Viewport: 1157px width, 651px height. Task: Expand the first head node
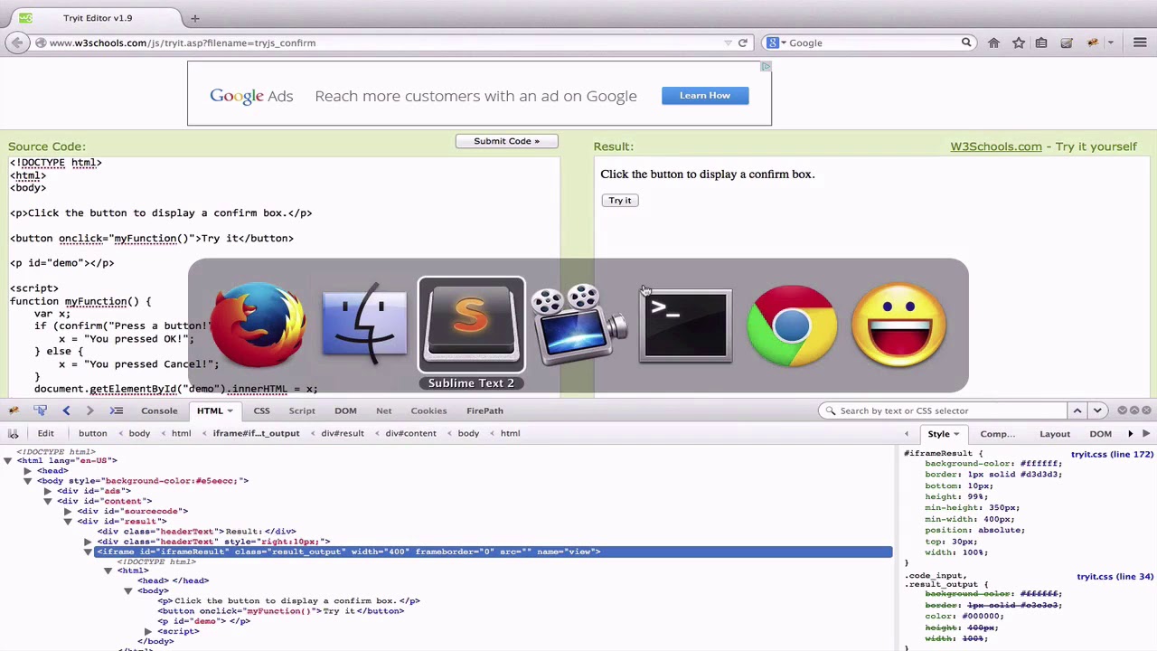[x=28, y=471]
